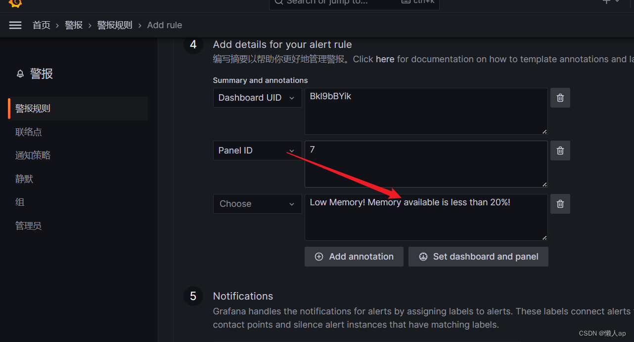Click the Panel ID value text area

point(426,164)
